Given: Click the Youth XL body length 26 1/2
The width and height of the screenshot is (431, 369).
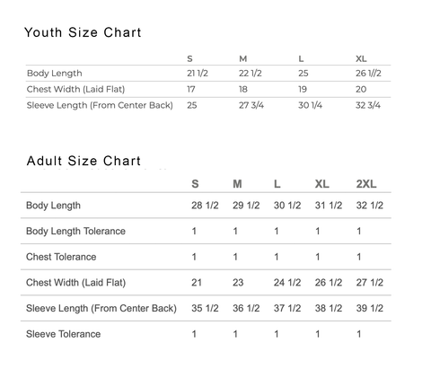Looking at the screenshot, I should (368, 74).
